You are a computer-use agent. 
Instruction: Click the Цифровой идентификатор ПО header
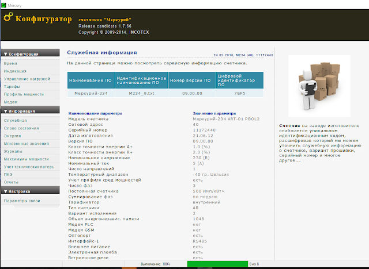(x=240, y=80)
